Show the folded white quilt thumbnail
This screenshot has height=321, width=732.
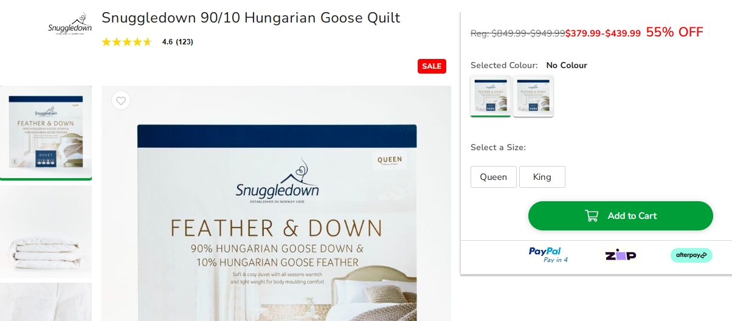coord(46,232)
